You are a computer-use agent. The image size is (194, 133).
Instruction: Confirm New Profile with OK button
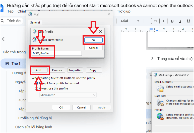(93, 40)
